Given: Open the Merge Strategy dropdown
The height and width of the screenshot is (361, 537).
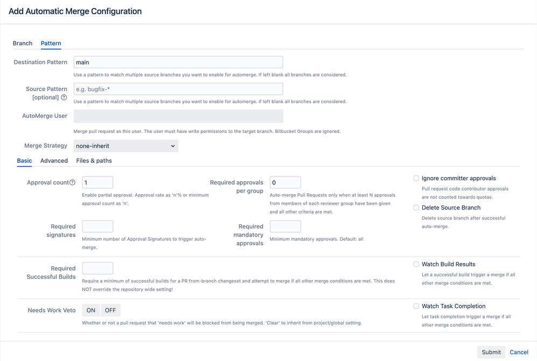Looking at the screenshot, I should coord(125,145).
